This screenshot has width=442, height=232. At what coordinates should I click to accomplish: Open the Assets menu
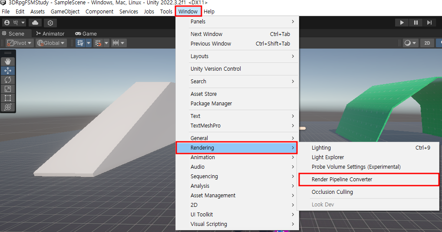tap(37, 12)
